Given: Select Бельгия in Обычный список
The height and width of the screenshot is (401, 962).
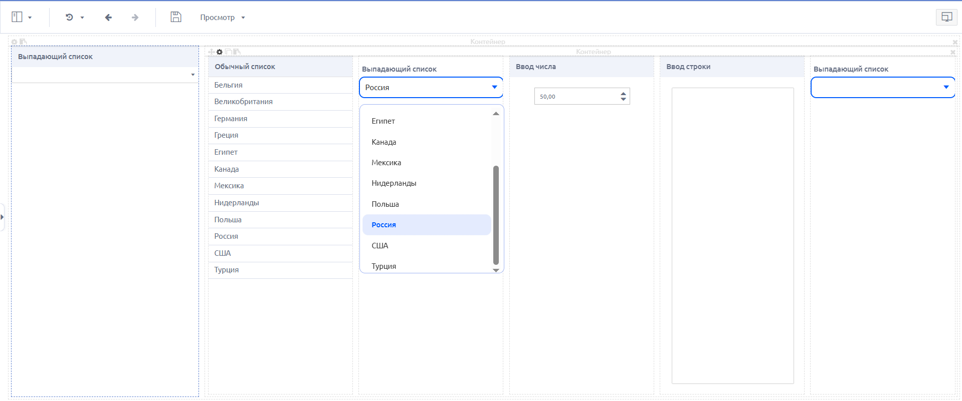Looking at the screenshot, I should click(x=280, y=85).
